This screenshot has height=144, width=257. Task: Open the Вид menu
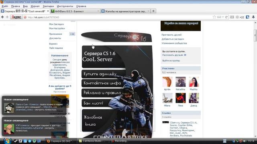[25, 6]
